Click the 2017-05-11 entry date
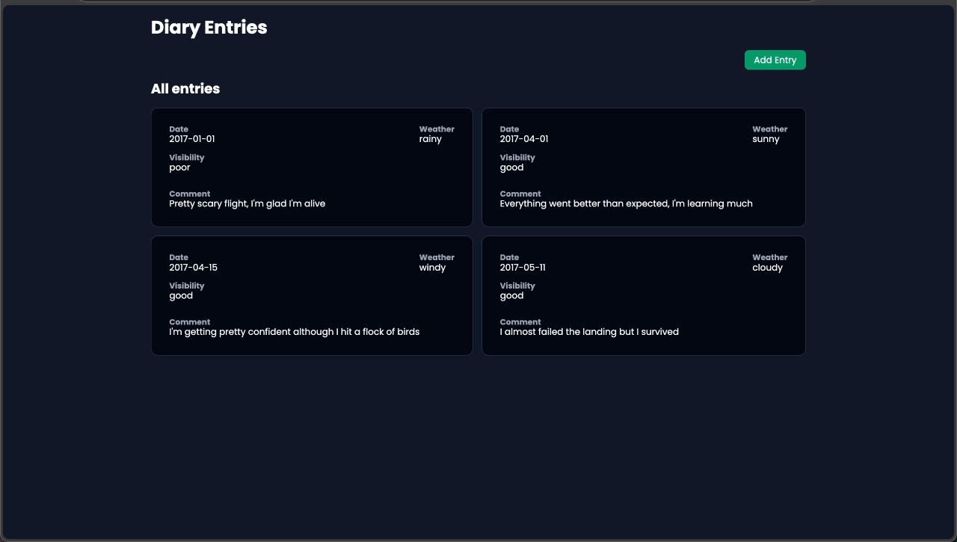 tap(523, 268)
